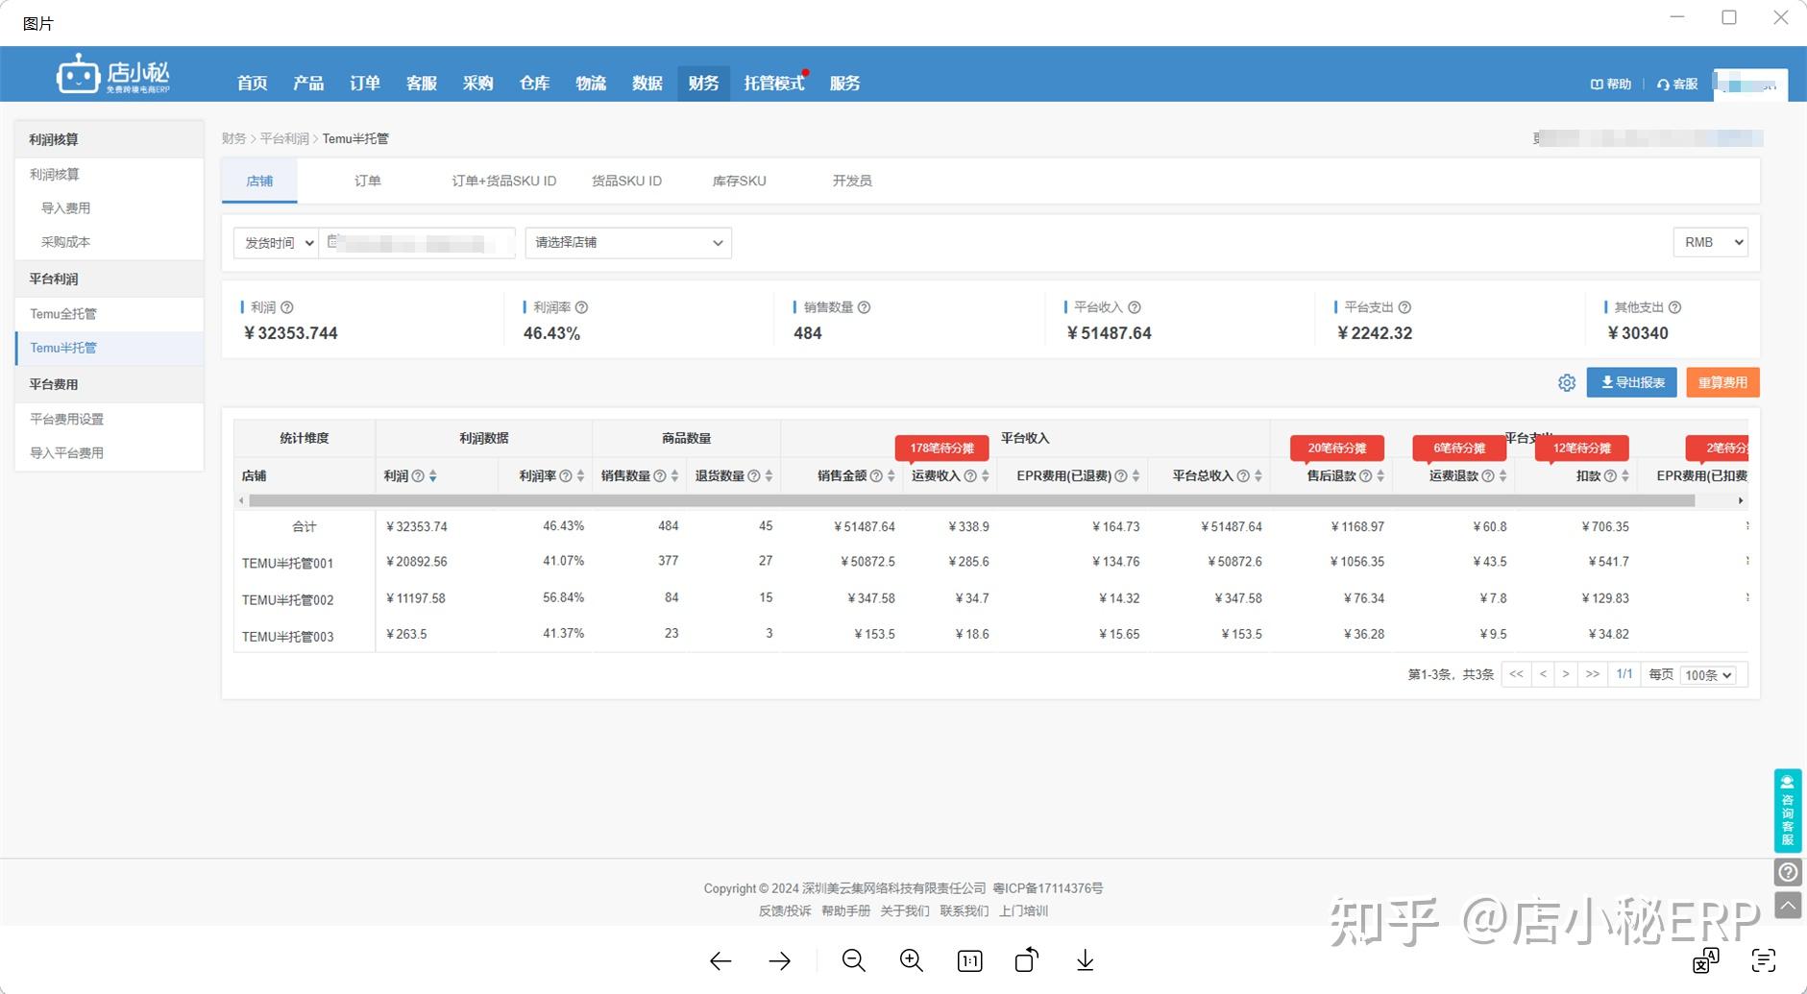
Task: Click the 重算费用 orange button
Action: coord(1722,382)
